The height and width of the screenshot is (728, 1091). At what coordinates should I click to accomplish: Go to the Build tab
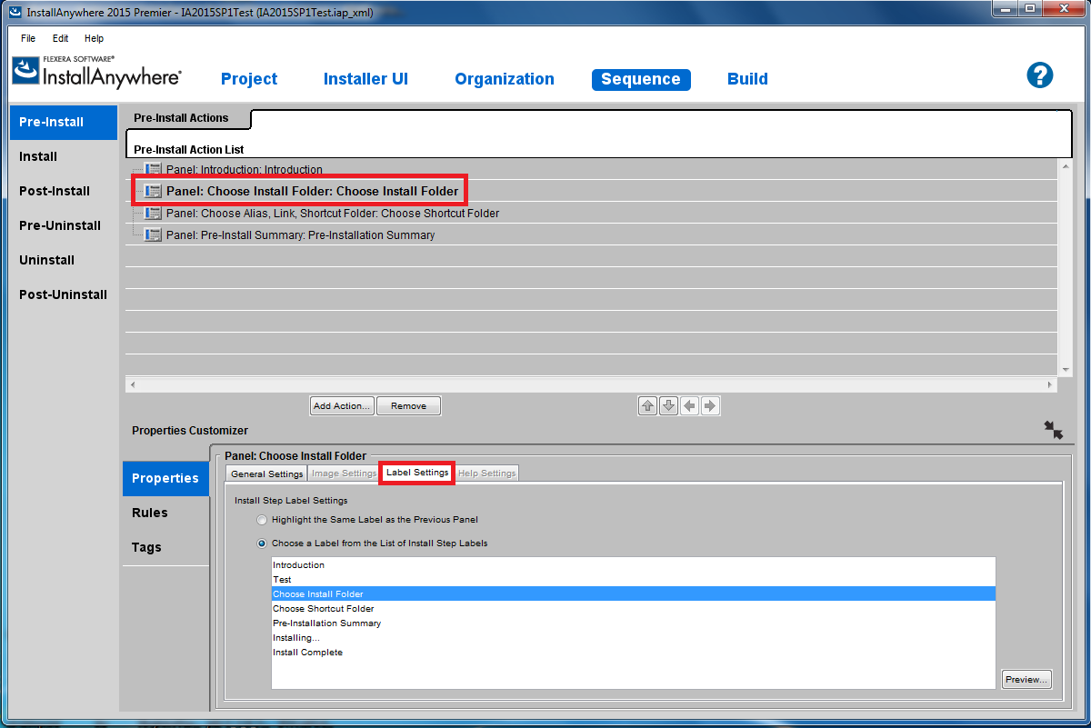pyautogui.click(x=747, y=79)
